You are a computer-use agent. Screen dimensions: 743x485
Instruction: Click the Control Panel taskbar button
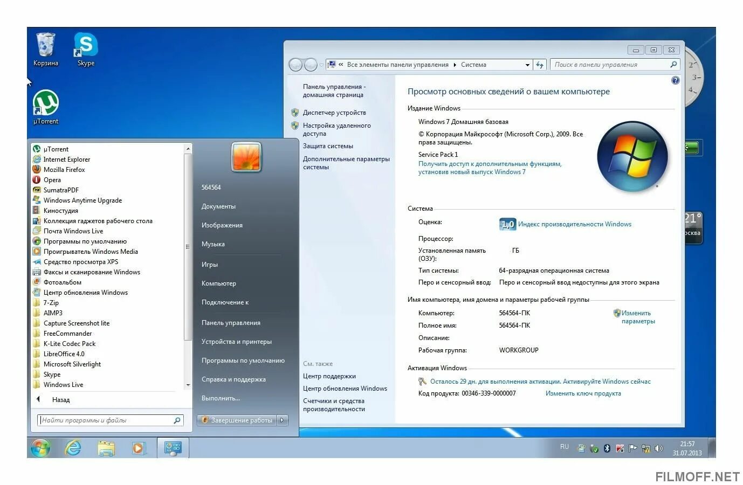173,448
